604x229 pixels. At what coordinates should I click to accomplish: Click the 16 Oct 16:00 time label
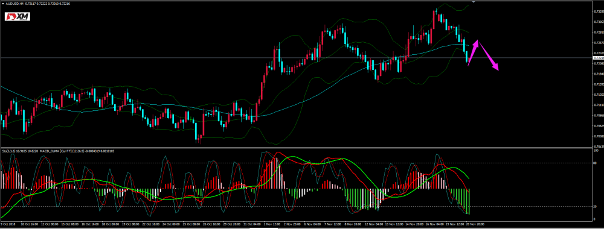(90, 224)
